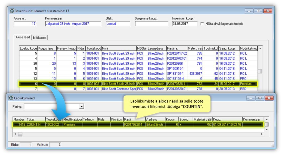282x155 pixels.
Task: Click the Laoliikumised horizontal scrollbar thumb
Action: (x=20, y=134)
